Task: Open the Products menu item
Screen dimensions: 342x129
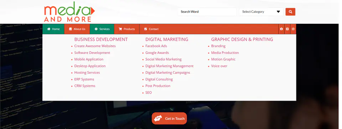Action: tap(127, 29)
